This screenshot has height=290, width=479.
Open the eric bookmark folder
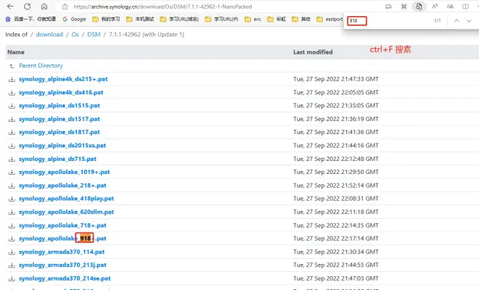(x=253, y=19)
